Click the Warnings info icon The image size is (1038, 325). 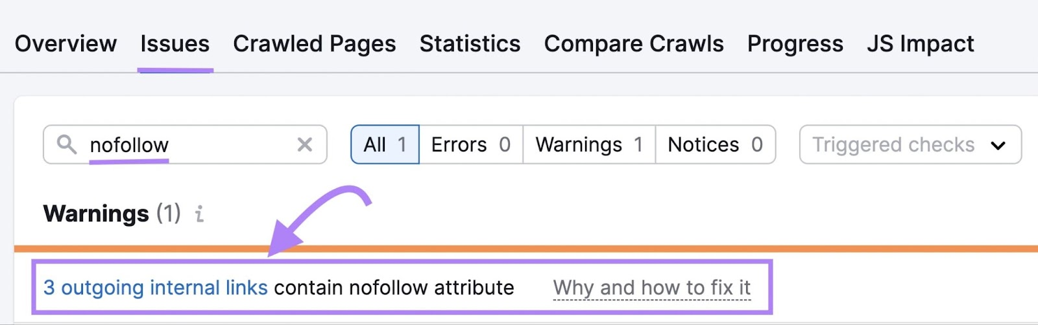click(200, 214)
